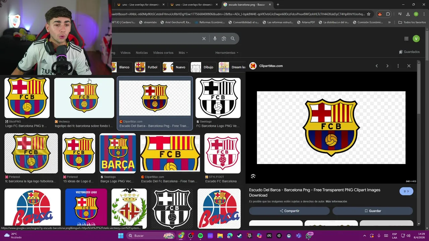Image resolution: width=429 pixels, height=241 pixels.
Task: Focus the browser address bar URL
Action: coord(238,14)
